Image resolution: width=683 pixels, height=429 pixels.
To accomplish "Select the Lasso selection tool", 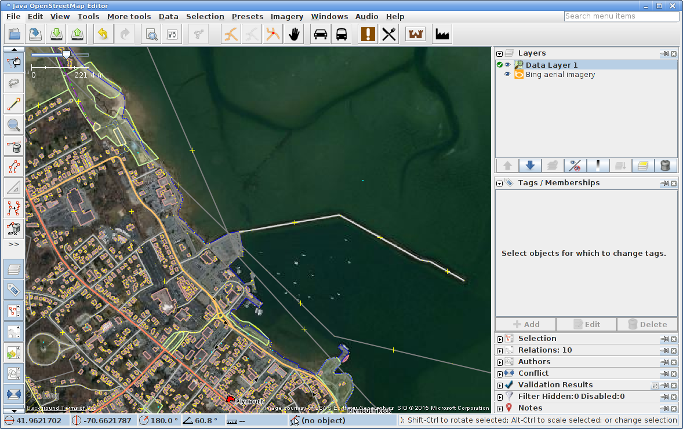I will [14, 83].
